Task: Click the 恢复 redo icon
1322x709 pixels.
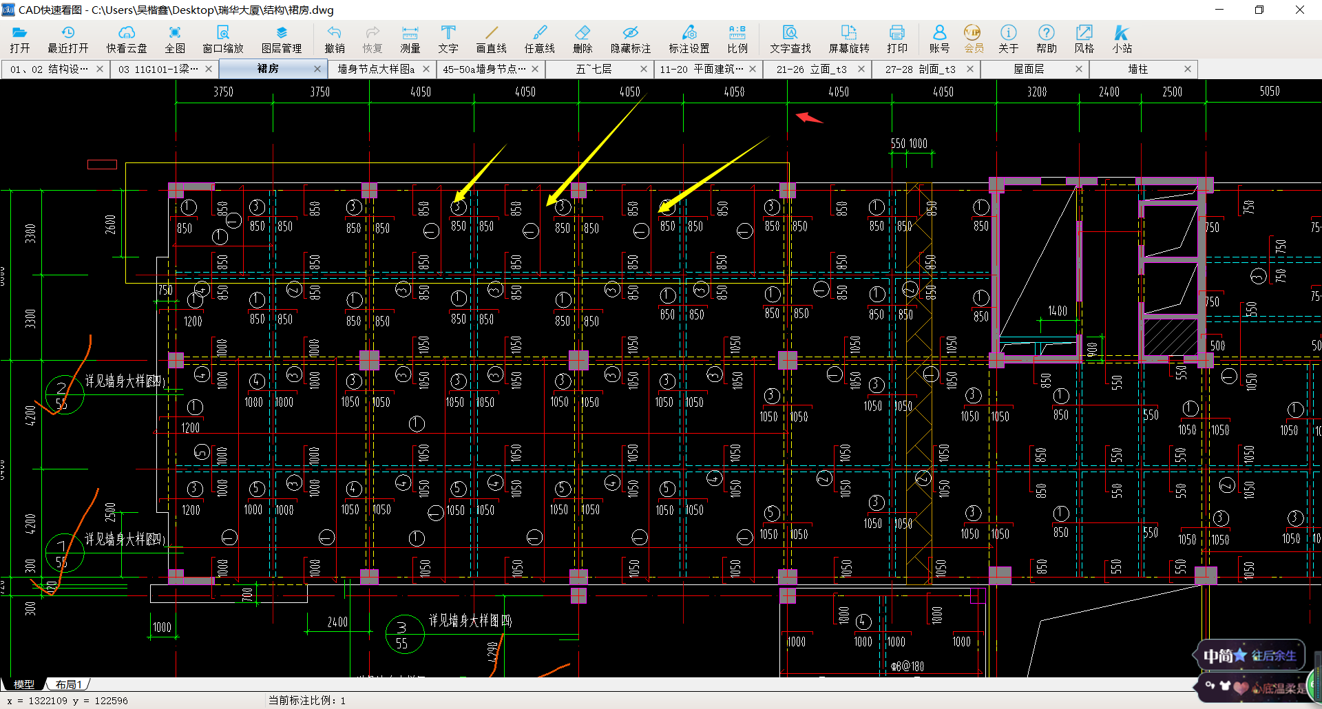Action: tap(373, 39)
